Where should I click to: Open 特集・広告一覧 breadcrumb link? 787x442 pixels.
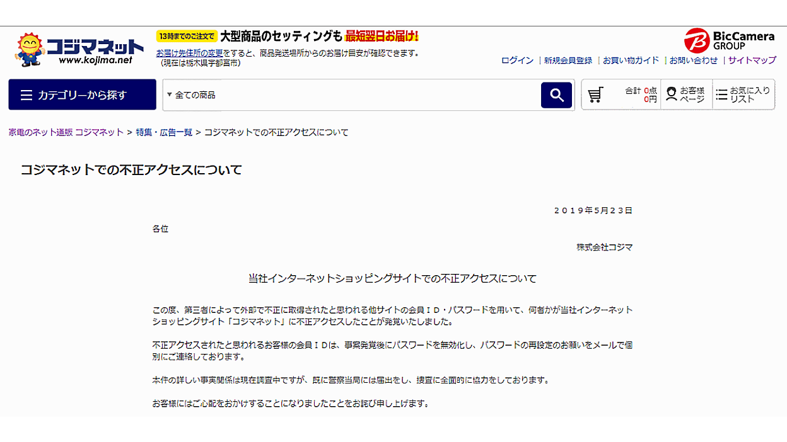pos(164,132)
